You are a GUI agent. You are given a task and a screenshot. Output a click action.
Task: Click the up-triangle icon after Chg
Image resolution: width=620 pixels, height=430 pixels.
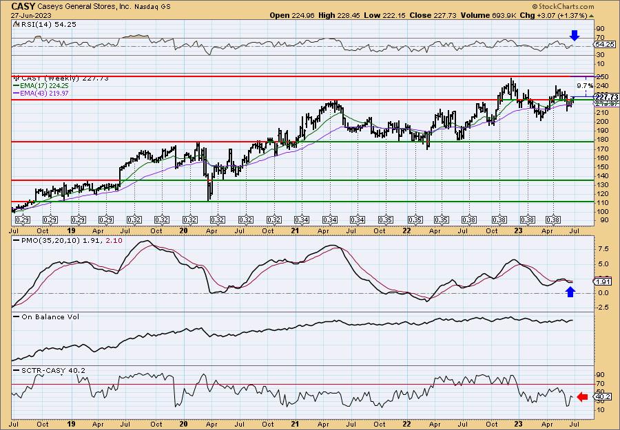pyautogui.click(x=592, y=15)
